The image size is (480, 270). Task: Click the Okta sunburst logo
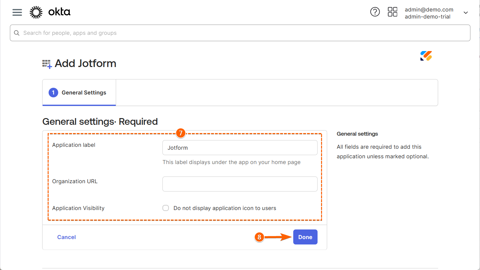click(36, 12)
